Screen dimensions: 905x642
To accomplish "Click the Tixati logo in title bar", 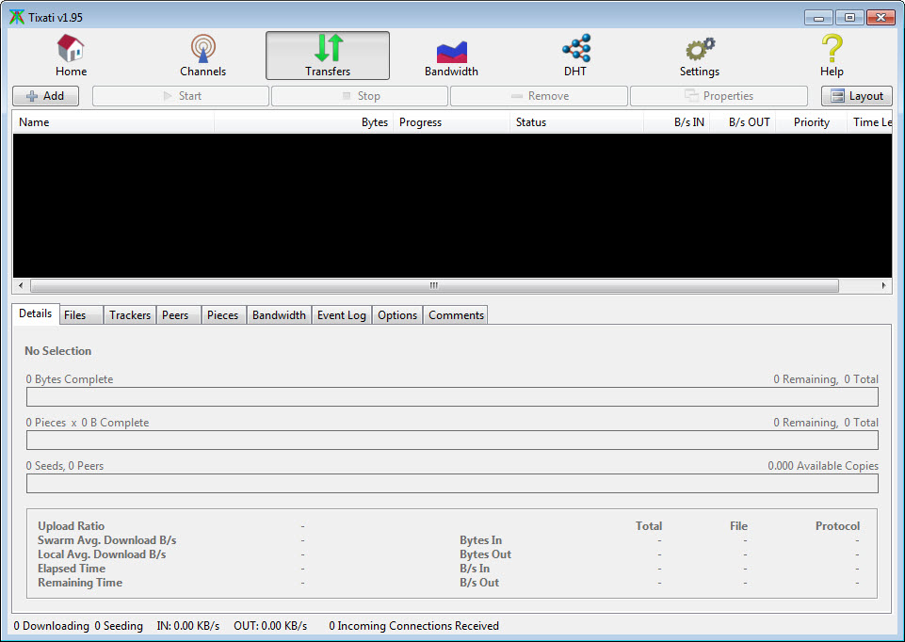I will pyautogui.click(x=17, y=17).
